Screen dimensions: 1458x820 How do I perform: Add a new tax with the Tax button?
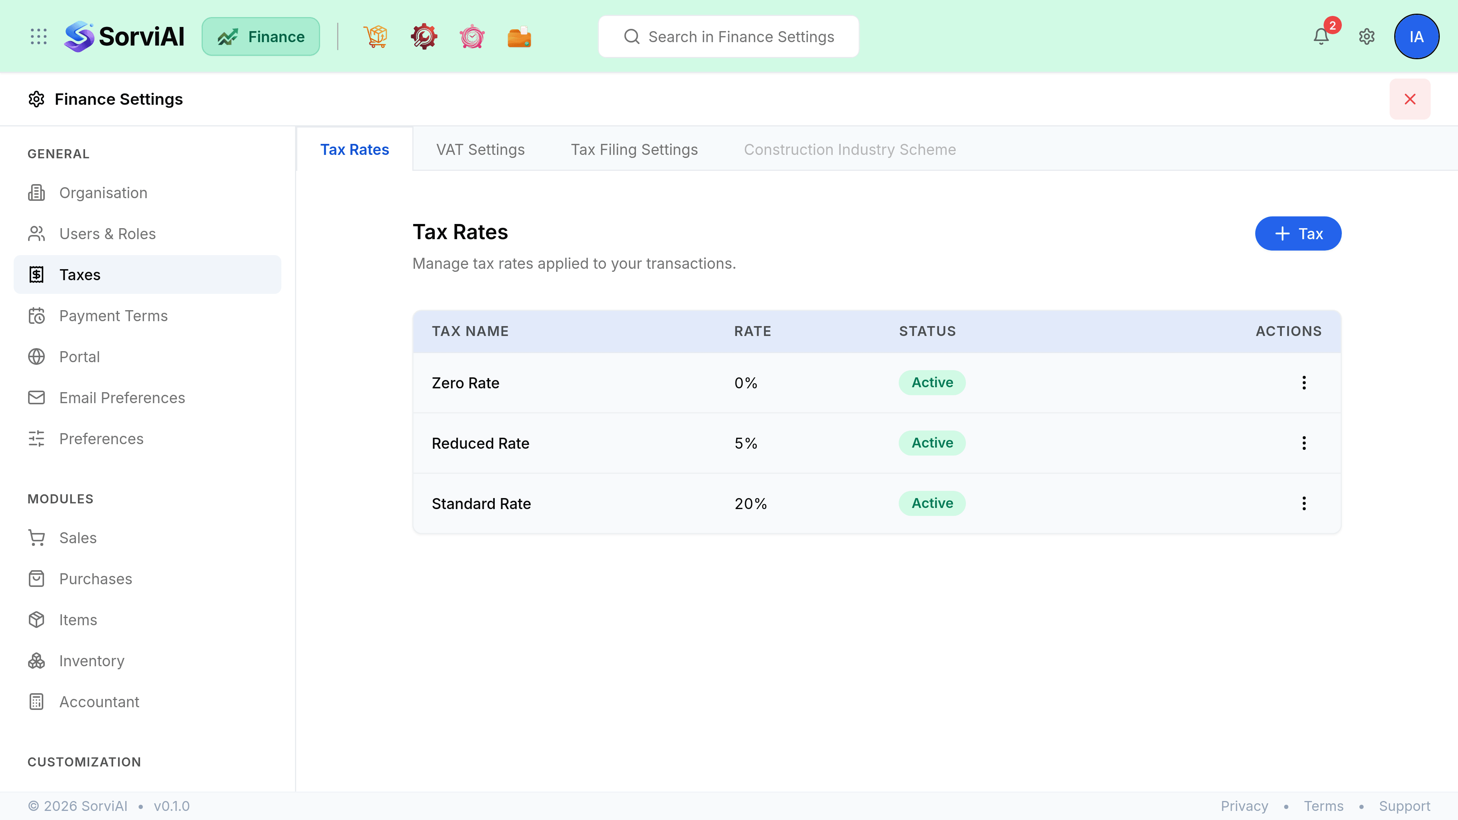coord(1299,234)
